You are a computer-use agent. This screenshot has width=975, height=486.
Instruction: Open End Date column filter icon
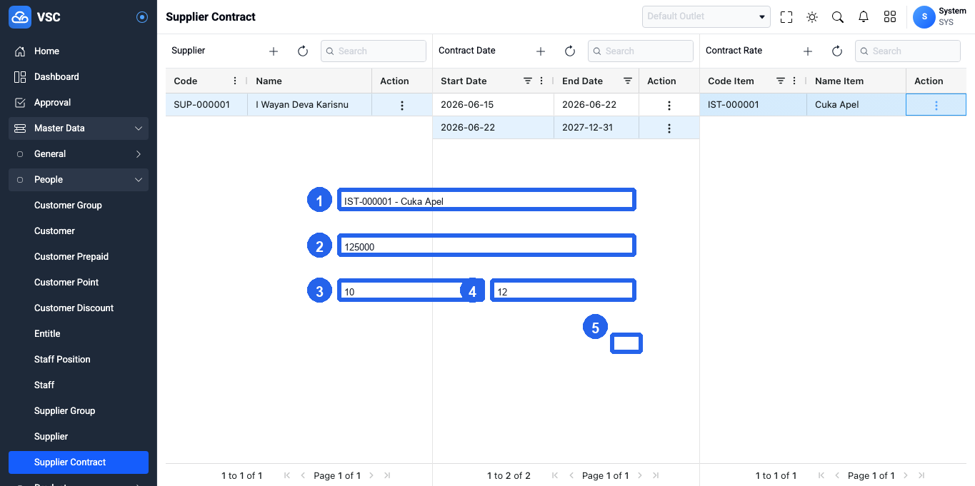click(628, 81)
